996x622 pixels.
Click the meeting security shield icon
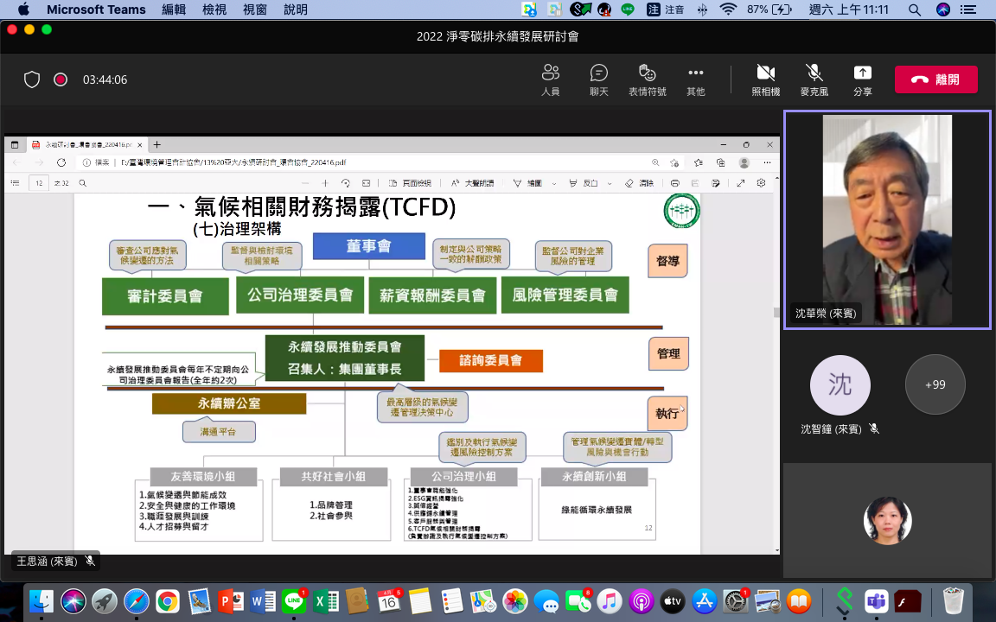pyautogui.click(x=32, y=79)
